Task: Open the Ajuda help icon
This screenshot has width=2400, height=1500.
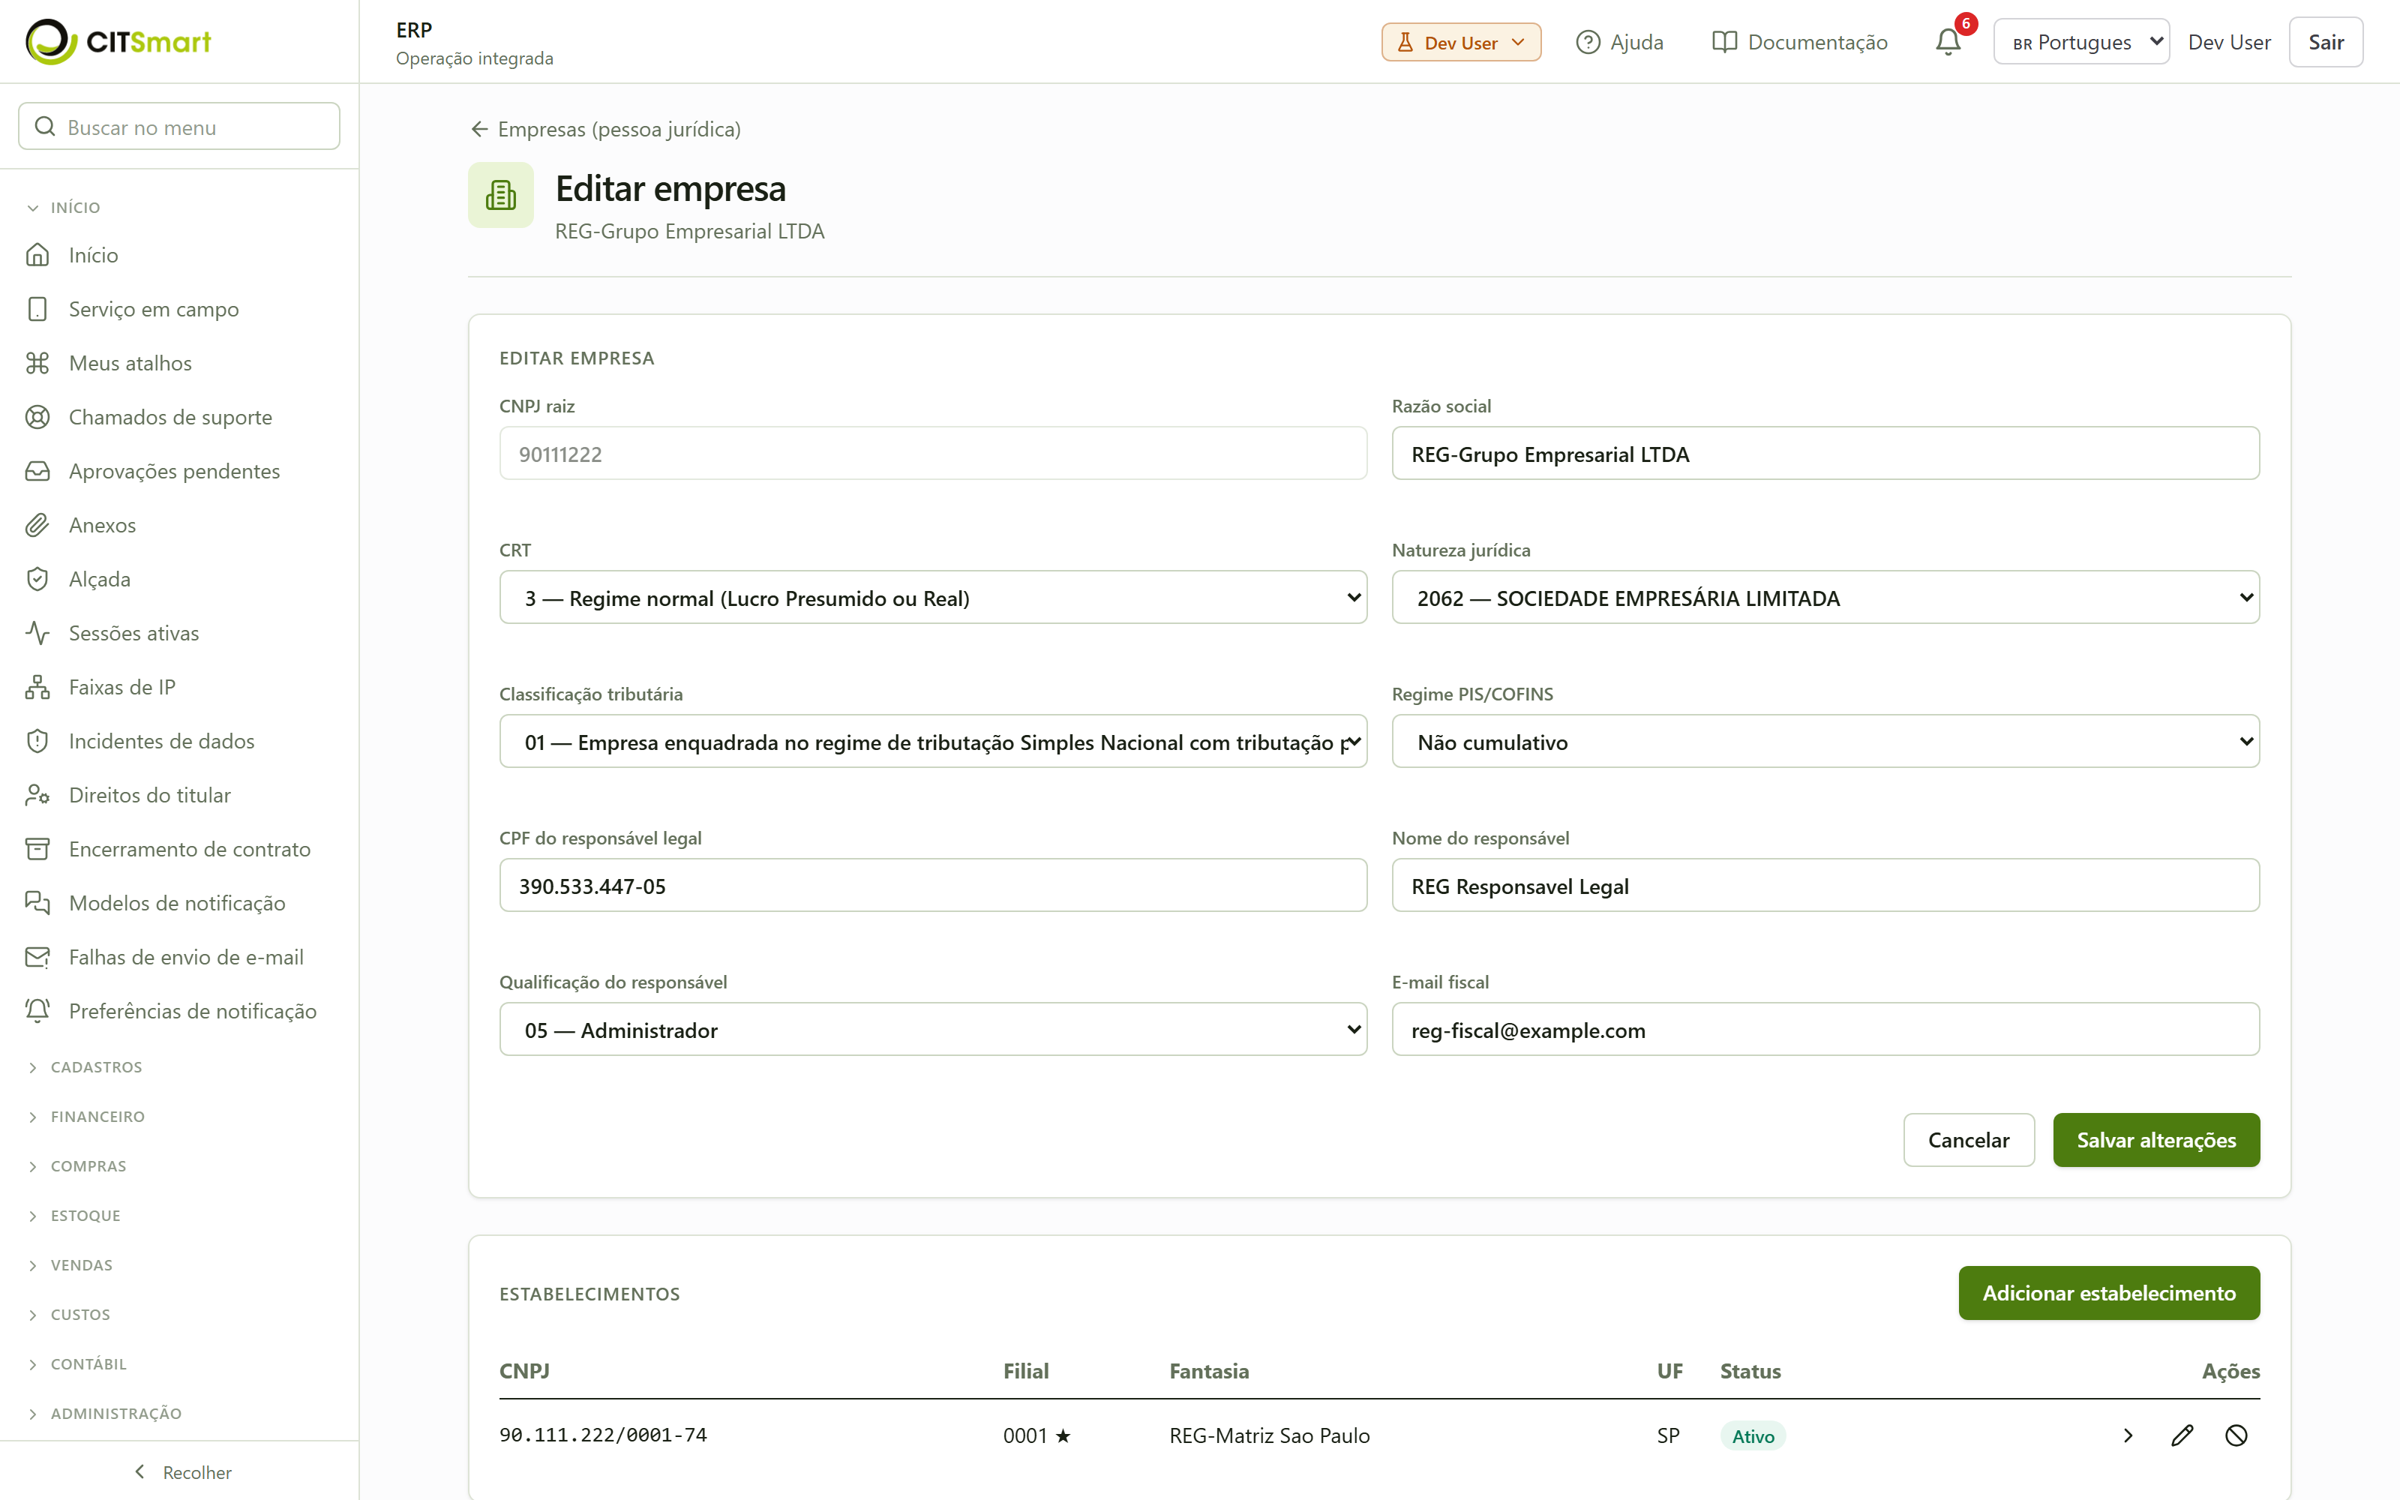Action: (x=1588, y=42)
